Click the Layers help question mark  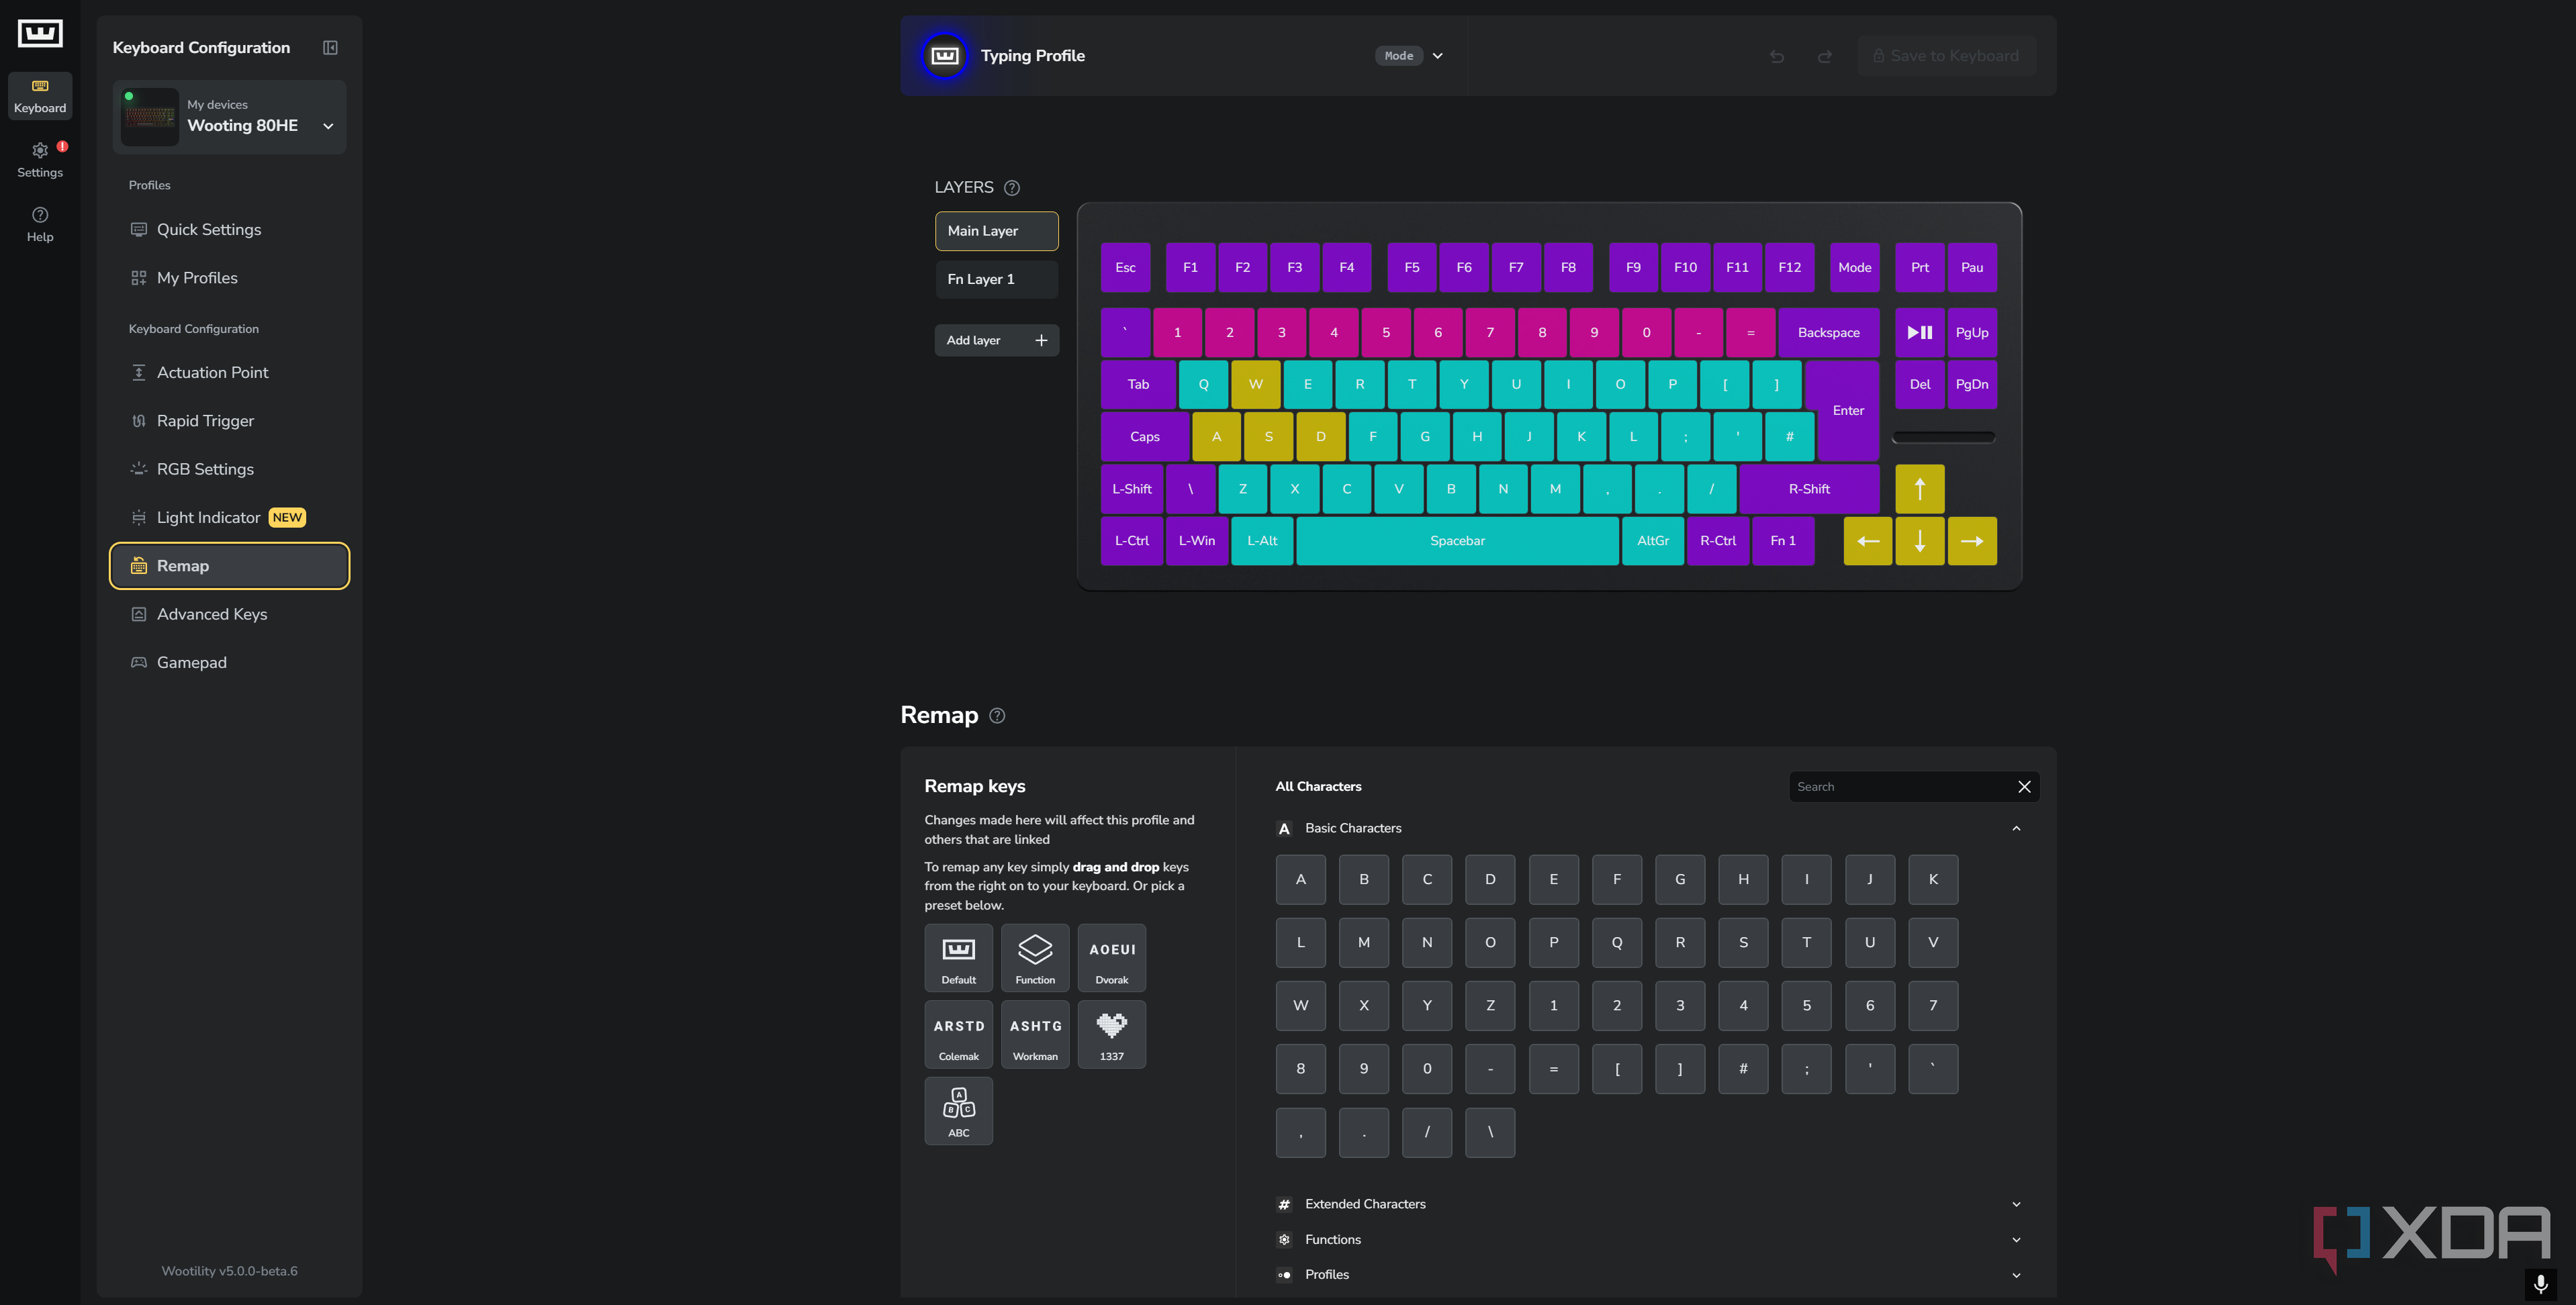point(1012,188)
